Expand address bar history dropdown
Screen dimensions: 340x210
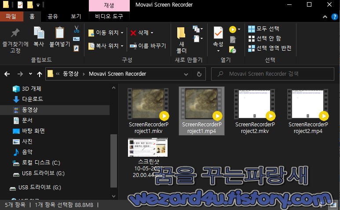pos(186,74)
